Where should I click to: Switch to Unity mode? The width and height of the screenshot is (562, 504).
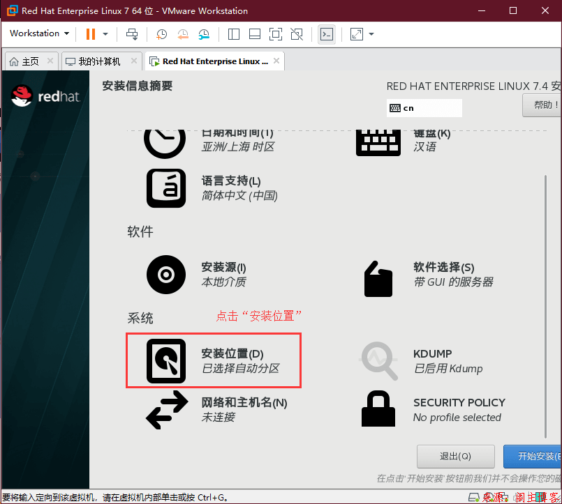tap(297, 34)
